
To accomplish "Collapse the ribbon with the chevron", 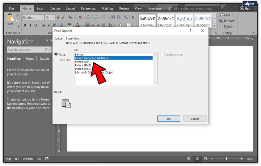I will click(x=254, y=33).
